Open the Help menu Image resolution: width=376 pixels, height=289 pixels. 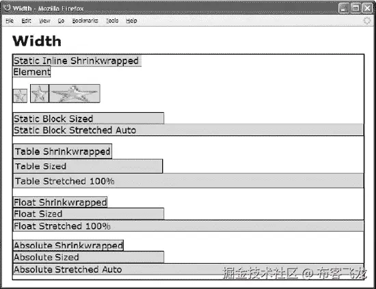(131, 20)
